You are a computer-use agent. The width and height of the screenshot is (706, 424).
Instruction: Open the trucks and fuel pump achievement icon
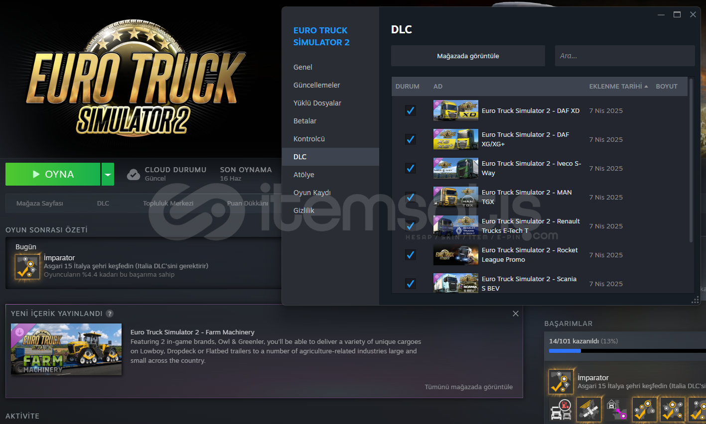click(x=561, y=410)
